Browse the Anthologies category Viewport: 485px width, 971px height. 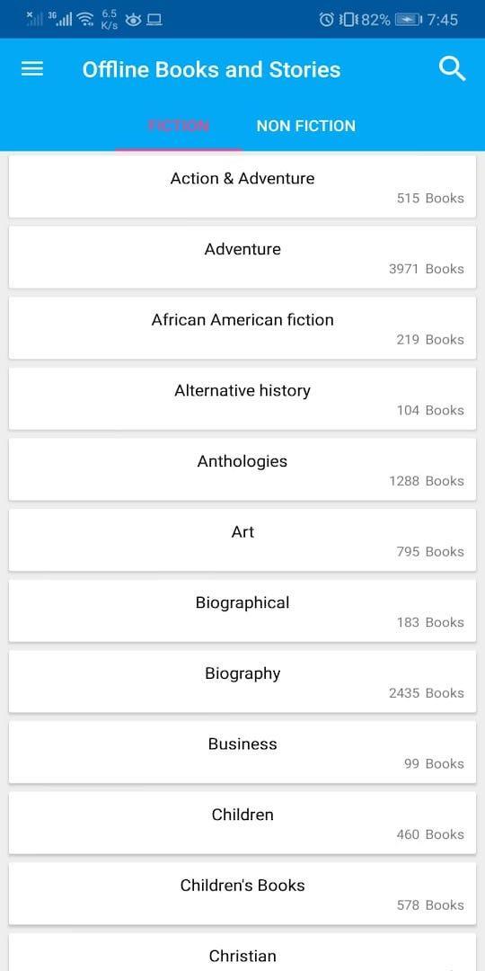click(x=242, y=468)
